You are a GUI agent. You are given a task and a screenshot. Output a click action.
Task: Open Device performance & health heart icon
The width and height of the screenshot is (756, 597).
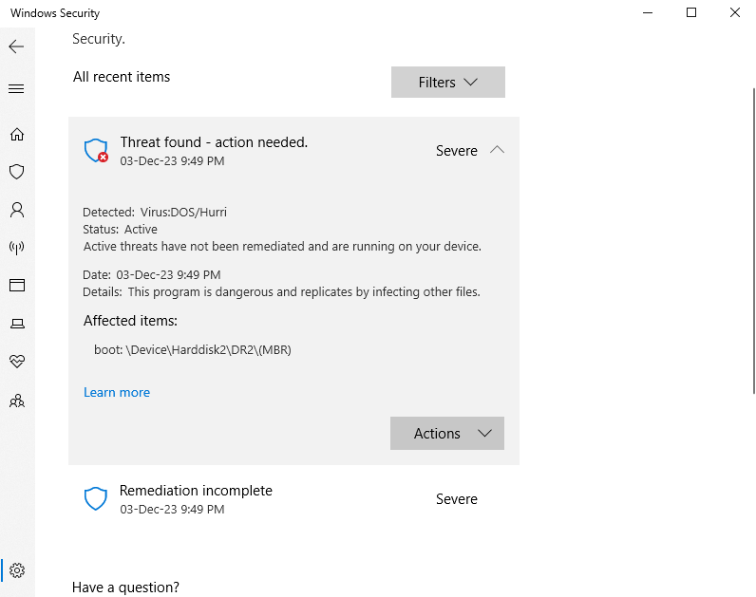(x=17, y=362)
